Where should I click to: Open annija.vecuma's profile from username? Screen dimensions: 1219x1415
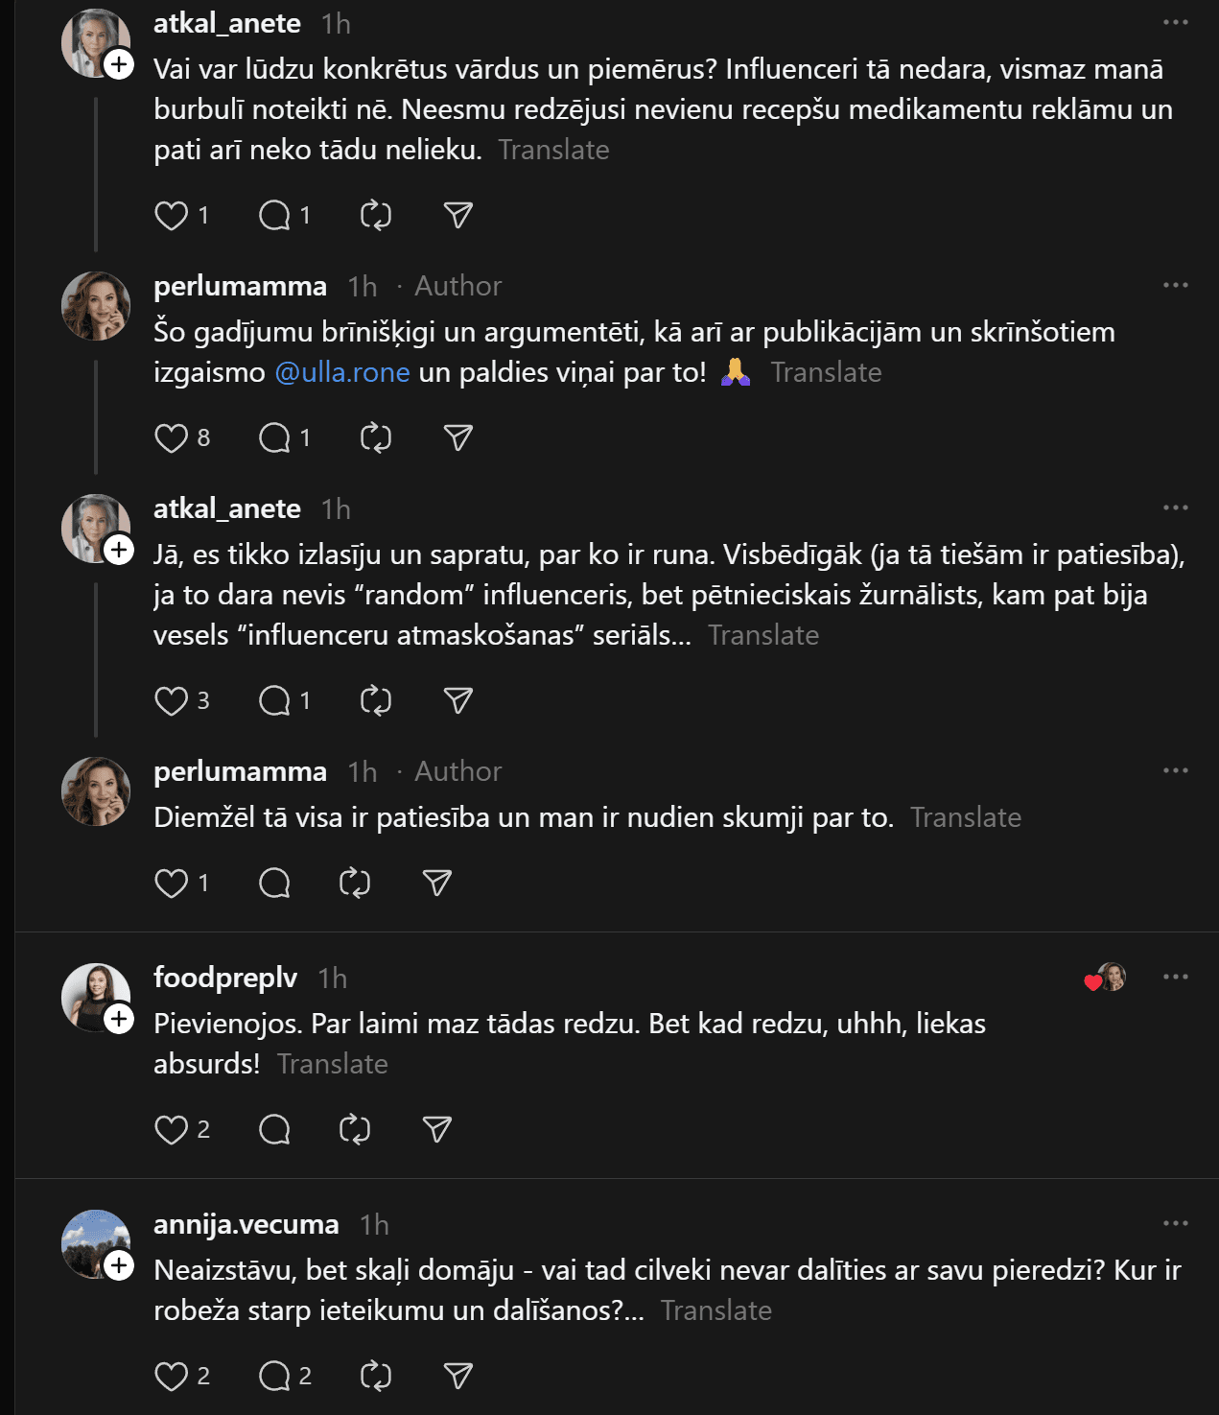(246, 1225)
